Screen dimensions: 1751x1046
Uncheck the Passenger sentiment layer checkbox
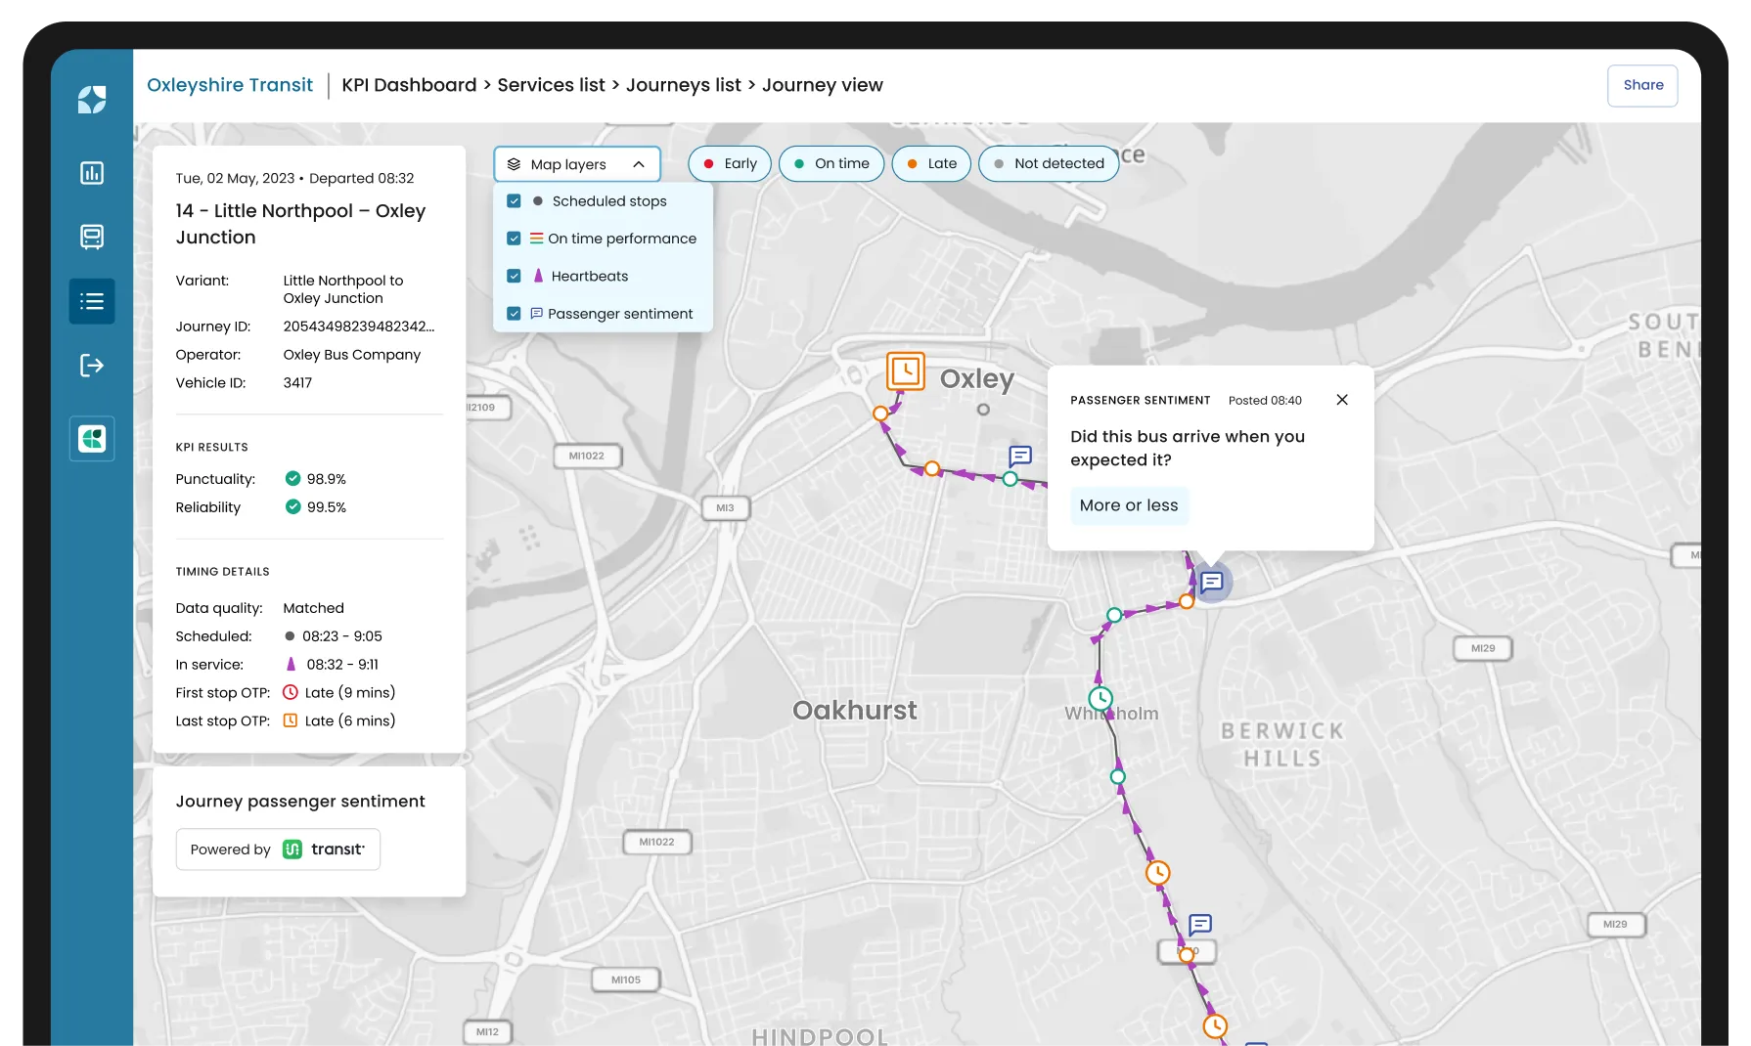(514, 314)
